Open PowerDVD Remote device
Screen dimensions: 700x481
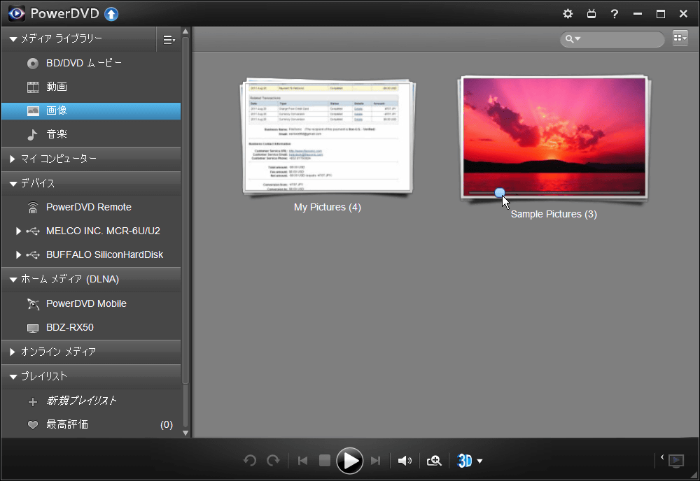(88, 207)
